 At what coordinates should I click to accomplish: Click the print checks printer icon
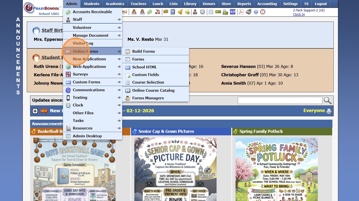tap(225, 12)
